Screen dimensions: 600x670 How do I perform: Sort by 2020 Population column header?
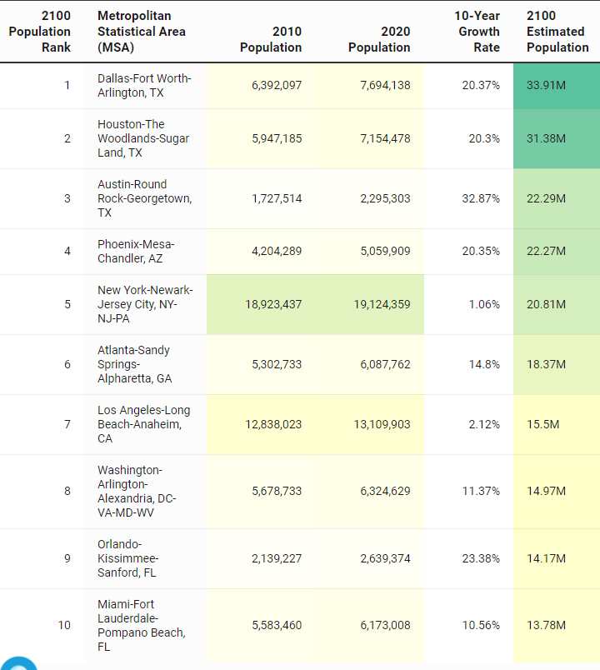379,39
